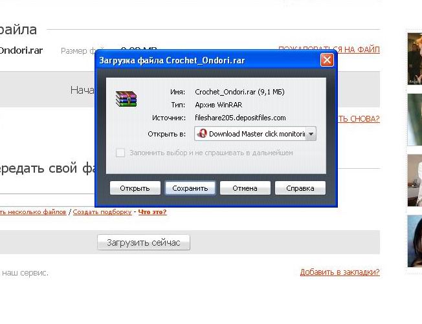422x324 pixels.
Task: Click the WinRAR archive icon in dialog
Action: 126,99
